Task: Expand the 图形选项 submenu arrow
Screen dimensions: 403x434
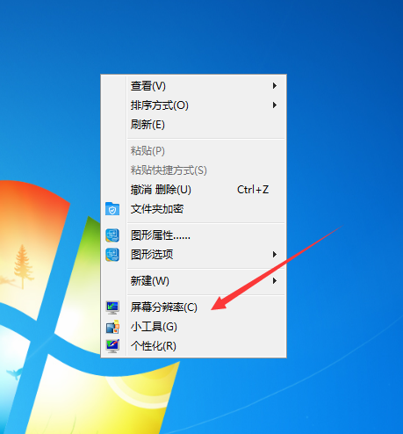Action: point(275,255)
